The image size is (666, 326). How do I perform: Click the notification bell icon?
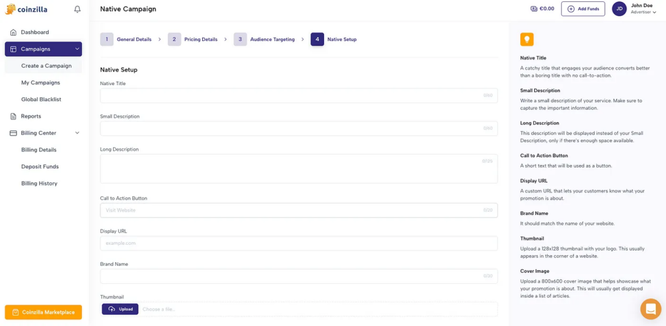pos(77,9)
